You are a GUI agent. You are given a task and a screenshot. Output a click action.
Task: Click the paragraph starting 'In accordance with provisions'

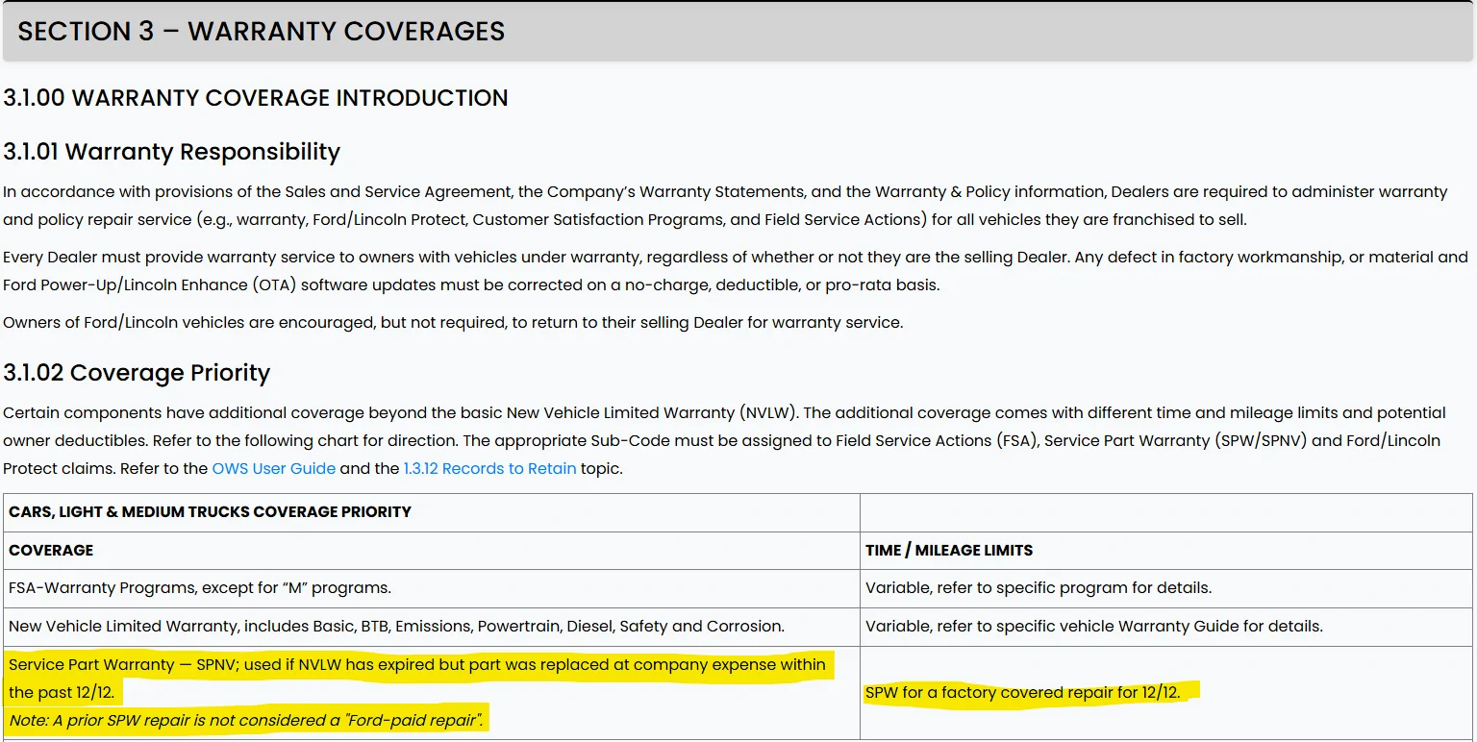(725, 206)
